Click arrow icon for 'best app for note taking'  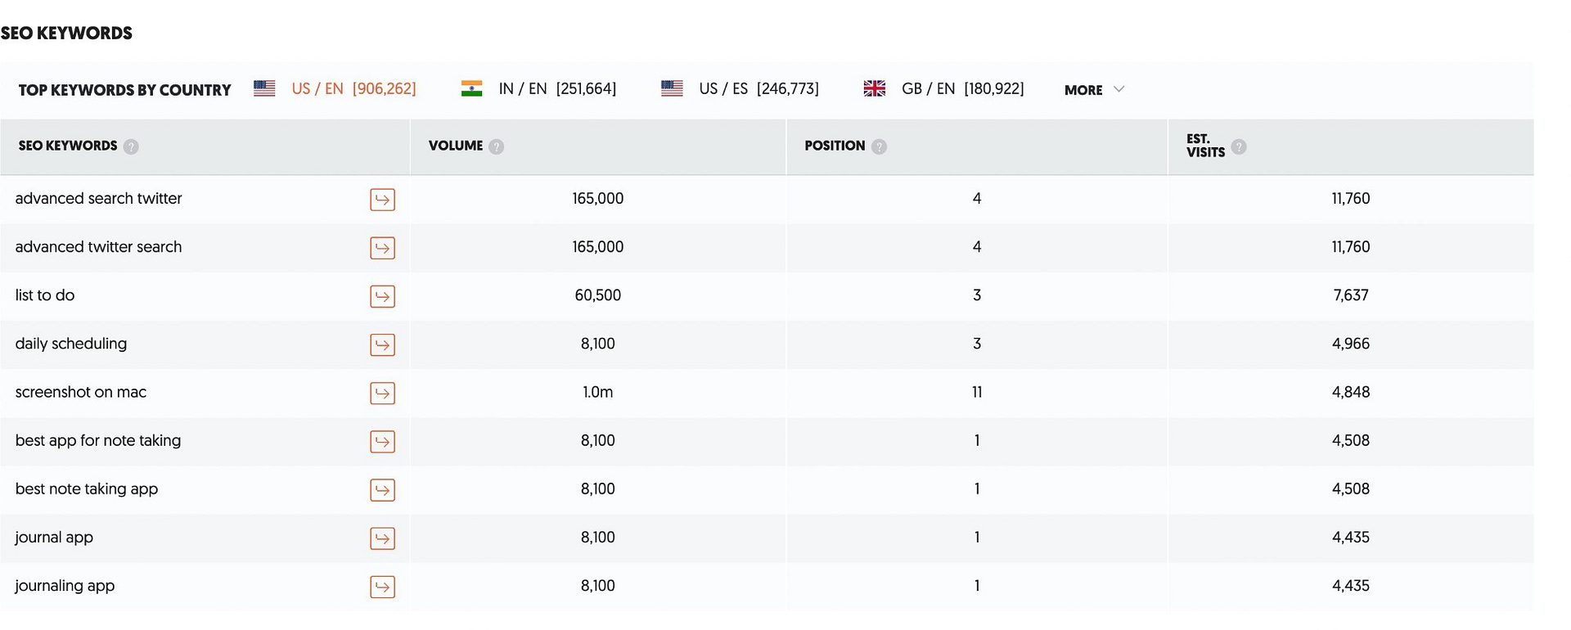(382, 441)
